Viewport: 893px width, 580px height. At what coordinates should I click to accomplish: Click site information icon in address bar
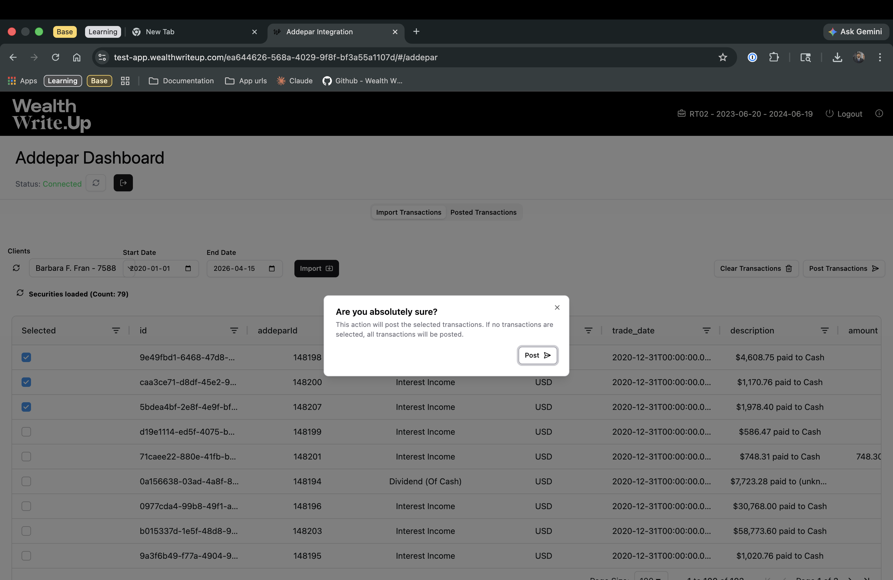102,57
